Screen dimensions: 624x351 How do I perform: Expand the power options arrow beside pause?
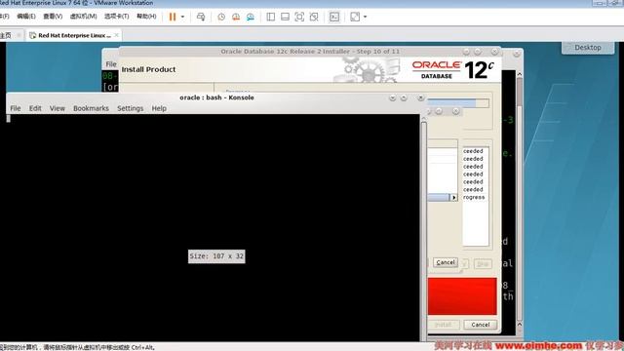pos(182,17)
